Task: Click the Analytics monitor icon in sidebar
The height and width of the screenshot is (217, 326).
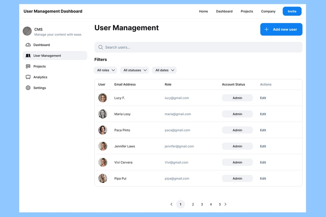Action: coord(28,77)
